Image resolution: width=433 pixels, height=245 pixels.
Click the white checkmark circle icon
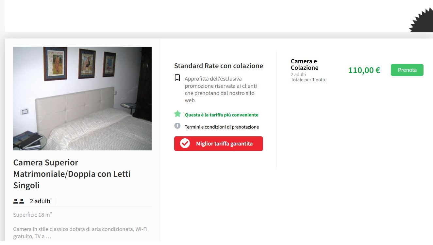[185, 143]
